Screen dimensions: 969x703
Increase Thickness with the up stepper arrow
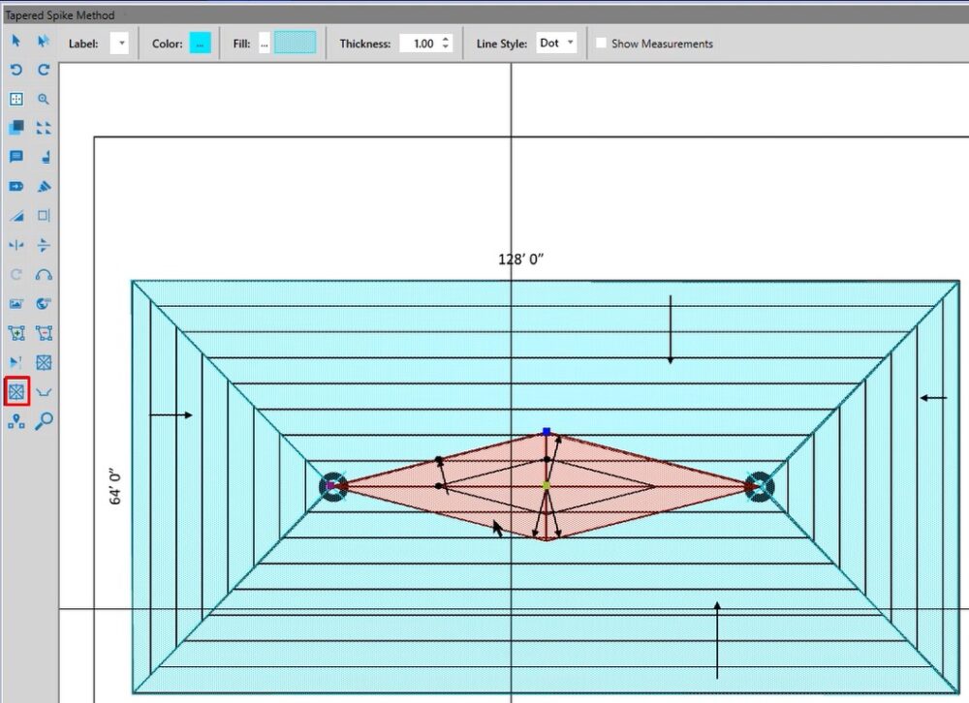click(x=446, y=40)
